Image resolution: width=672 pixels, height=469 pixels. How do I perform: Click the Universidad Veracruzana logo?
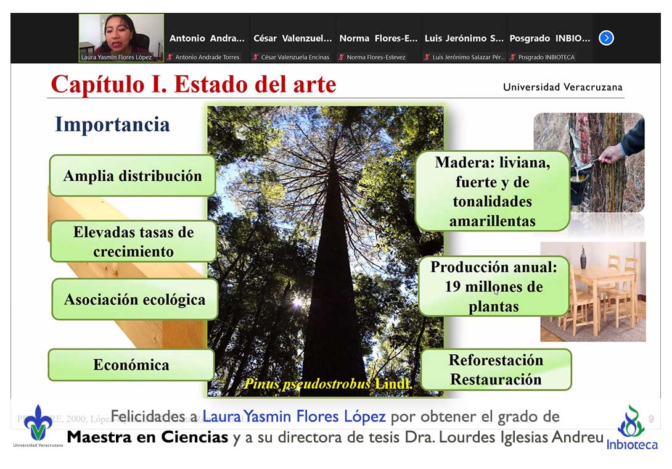tap(38, 426)
